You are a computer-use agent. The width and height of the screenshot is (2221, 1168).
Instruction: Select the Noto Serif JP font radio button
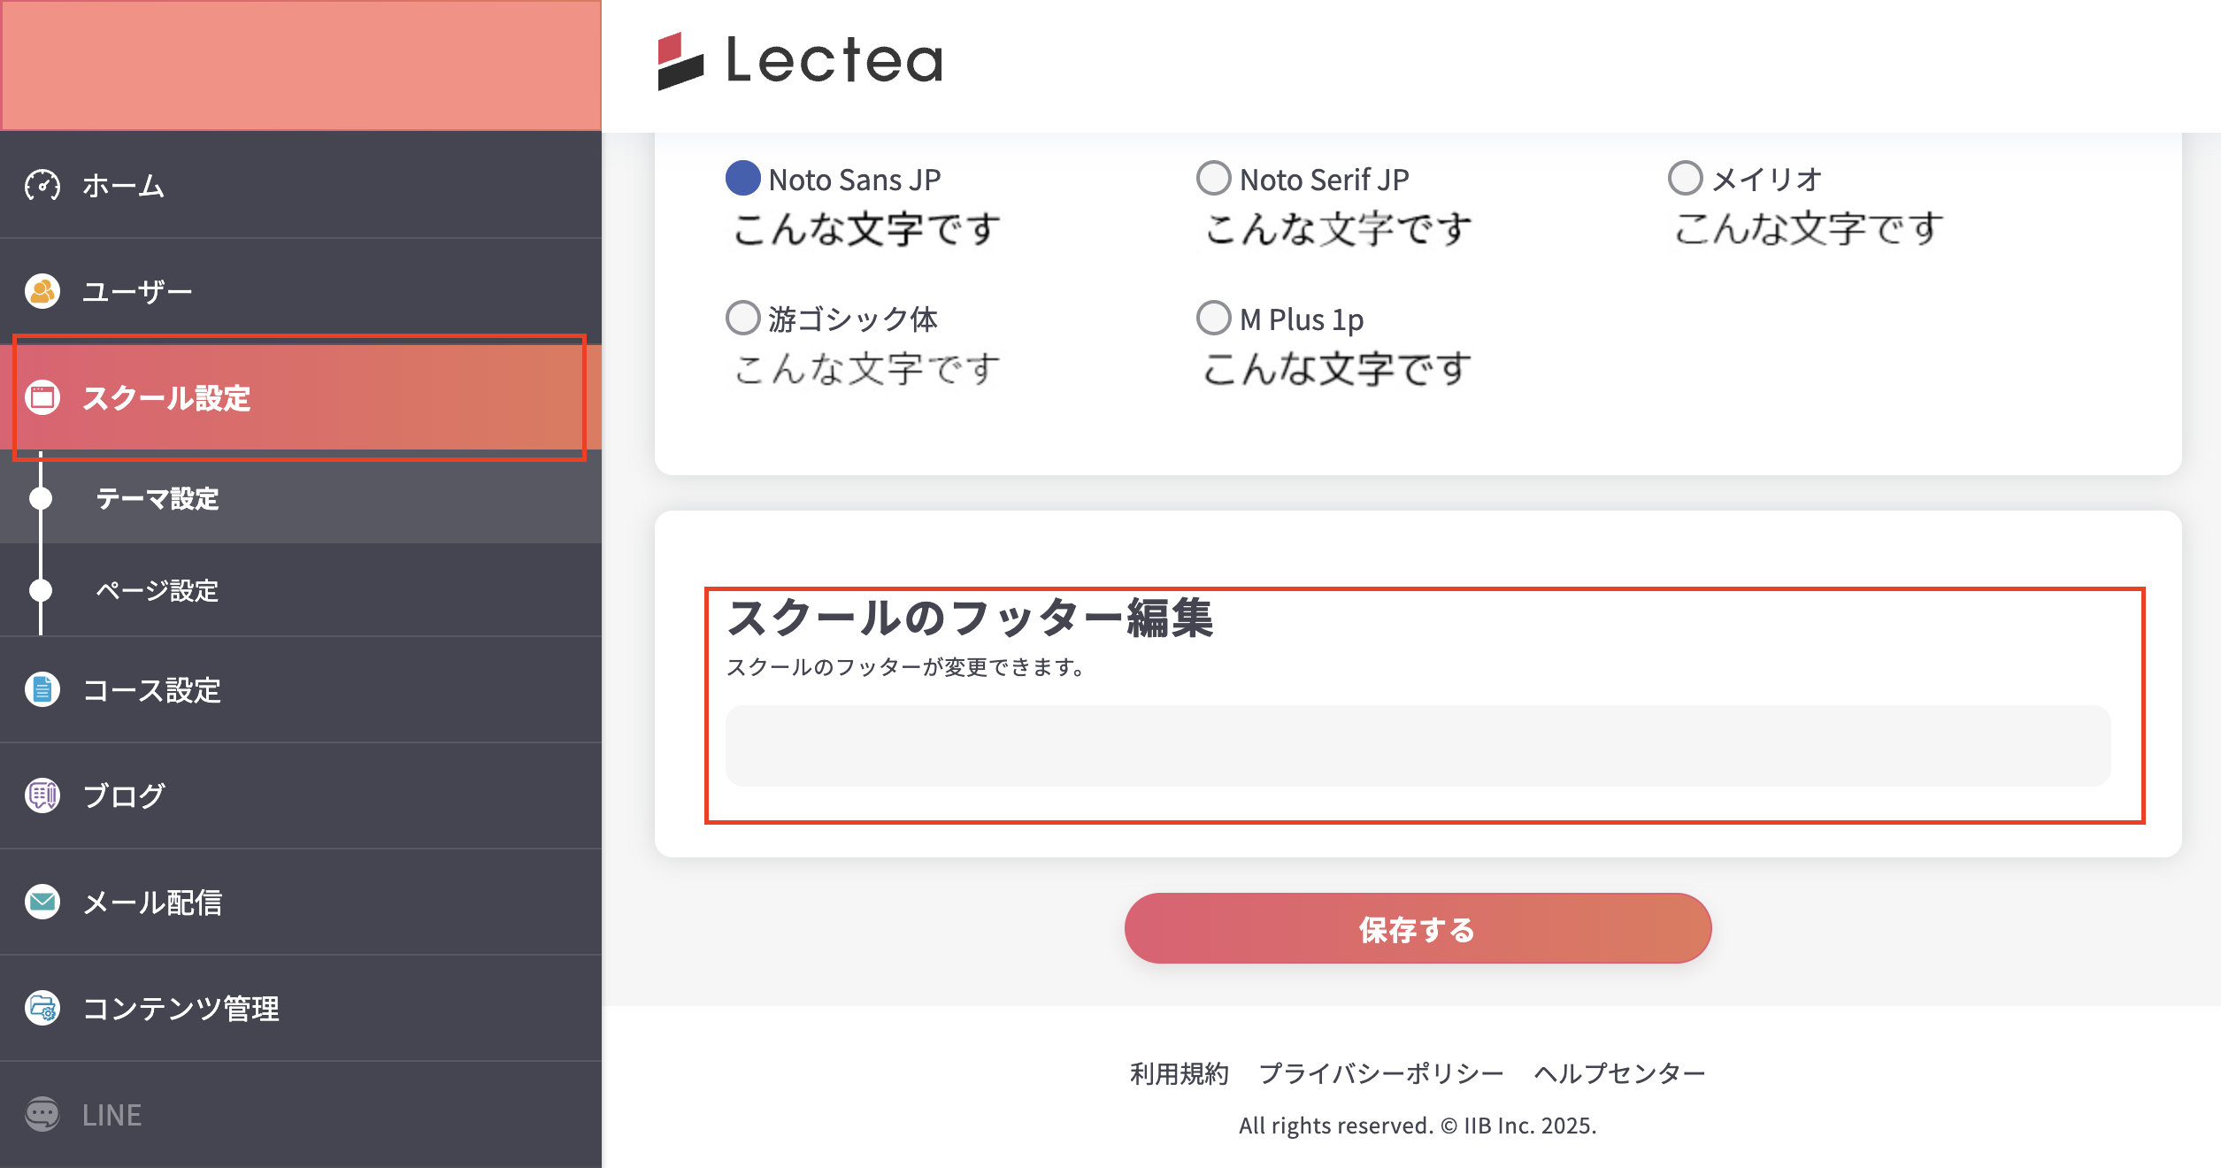[x=1212, y=179]
